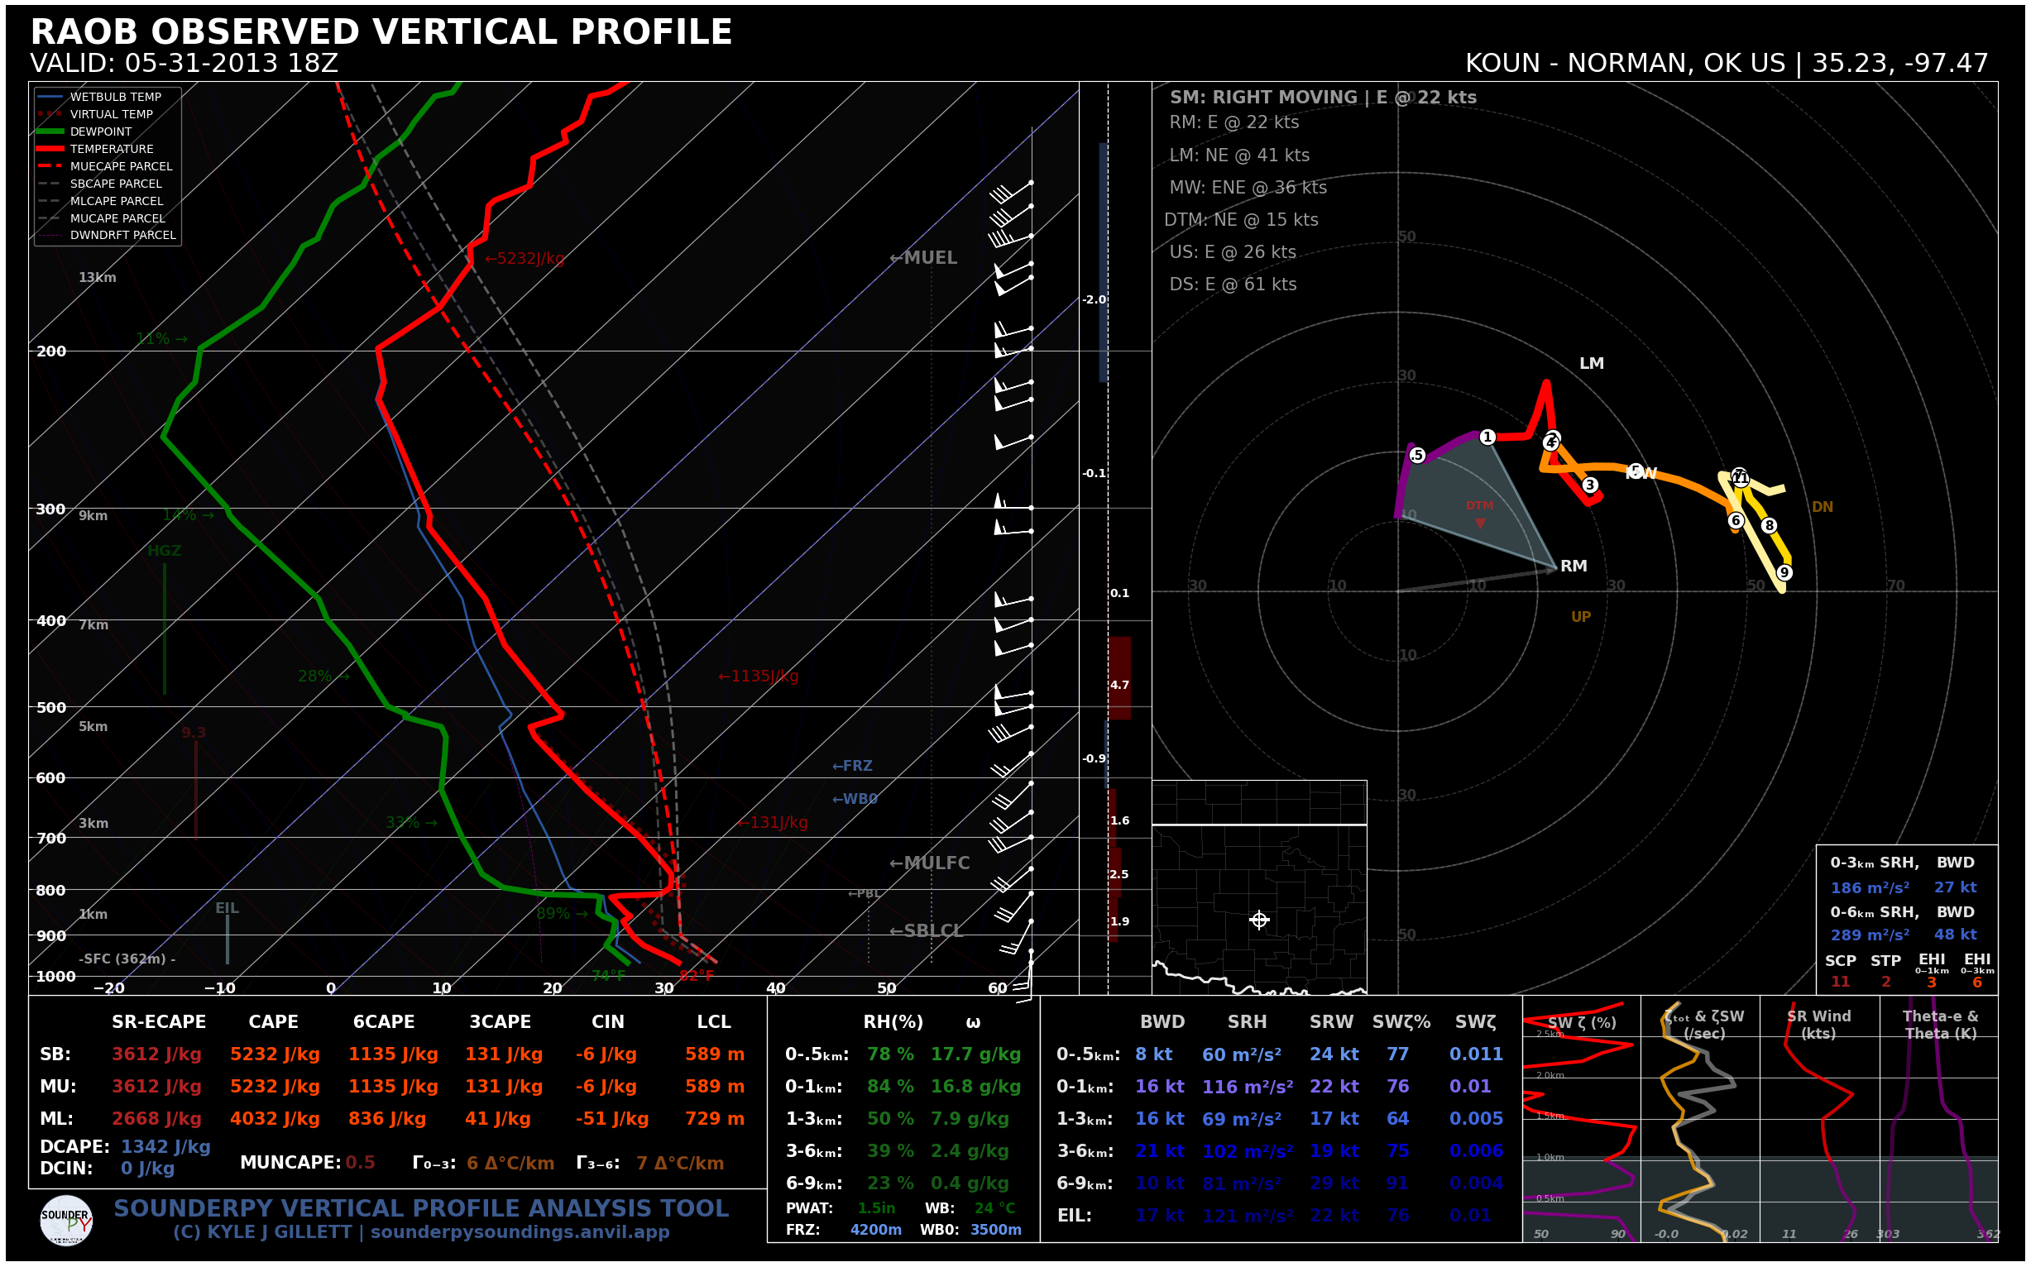
Task: Click hodograph height marker 1
Action: 1487,437
